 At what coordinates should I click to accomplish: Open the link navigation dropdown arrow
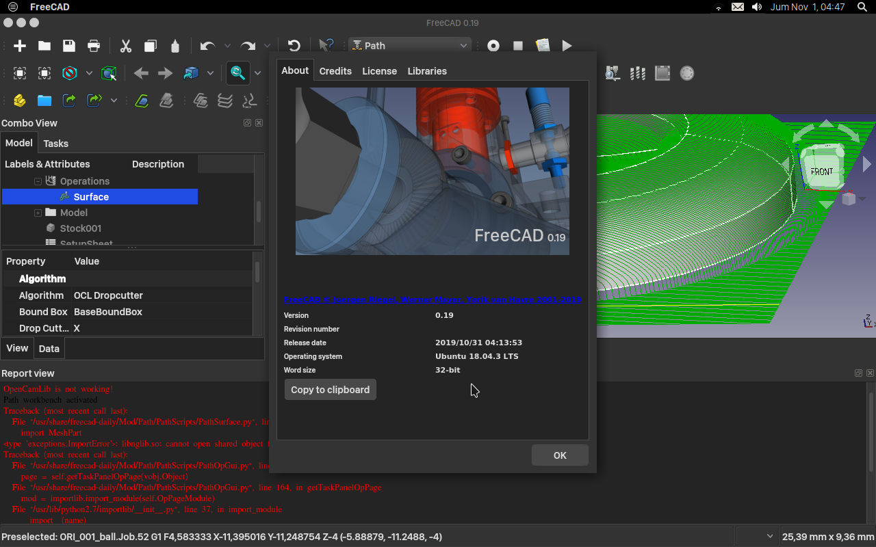[x=210, y=73]
